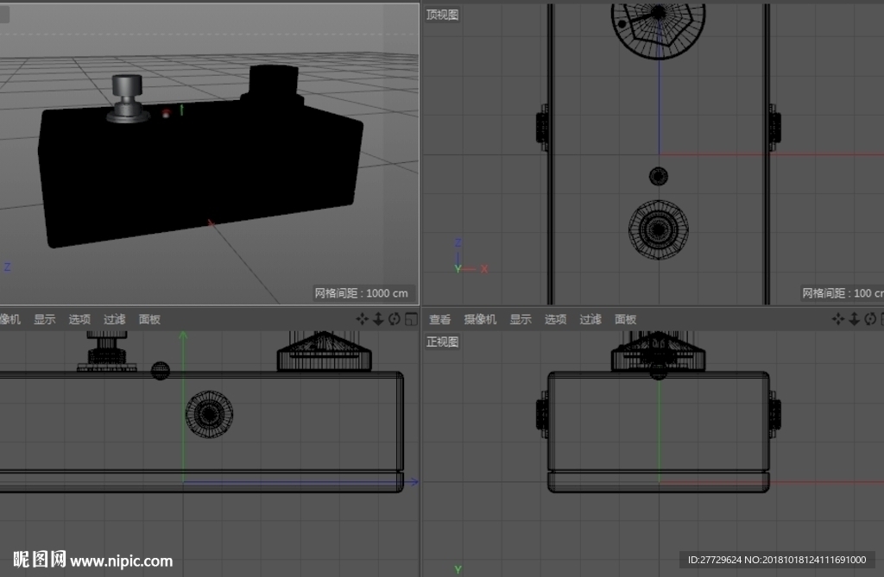Open 过滤 menu in the bottom-left viewport

[x=115, y=319]
